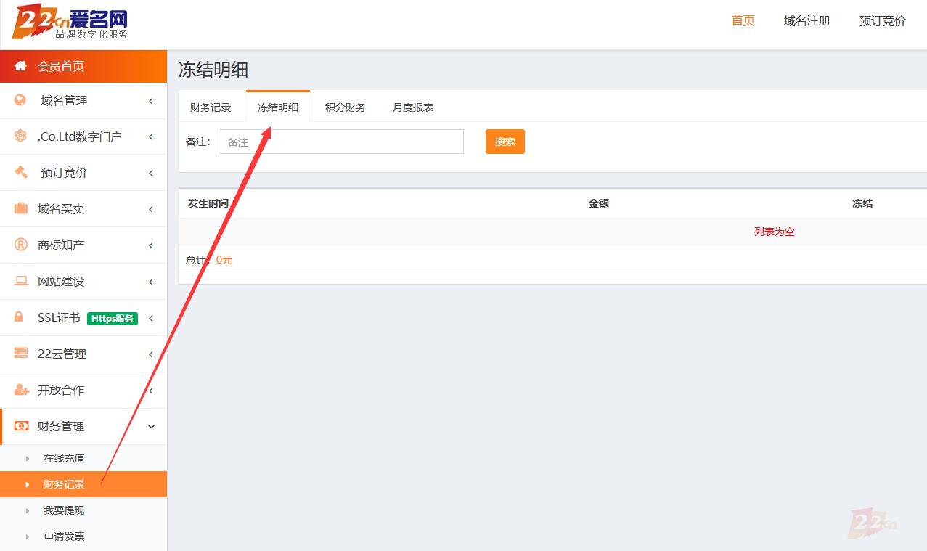Open 域名注册 in top navigation
The width and height of the screenshot is (927, 551).
tap(807, 20)
